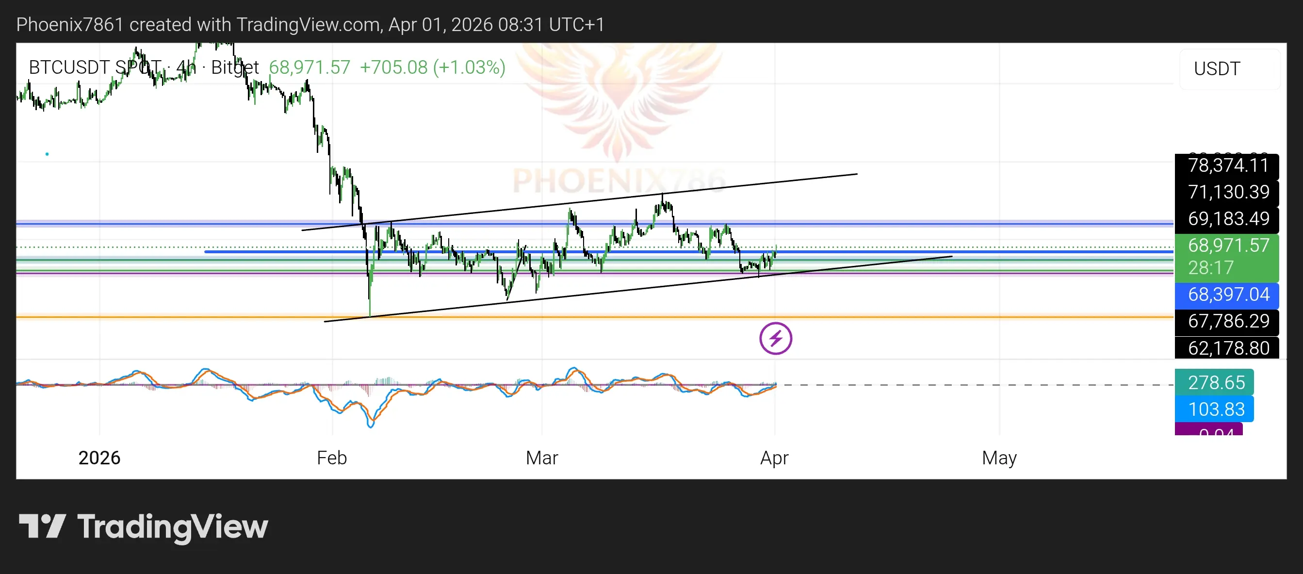Screen dimensions: 1303x574
Task: Click the BTCUSDT SPOT symbol title
Action: click(x=95, y=67)
